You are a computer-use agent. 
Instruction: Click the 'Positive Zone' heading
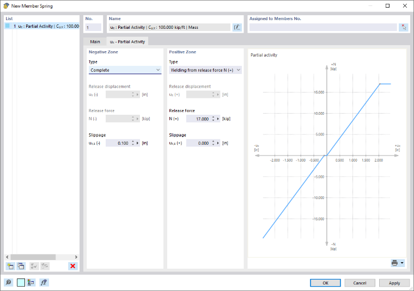[182, 52]
